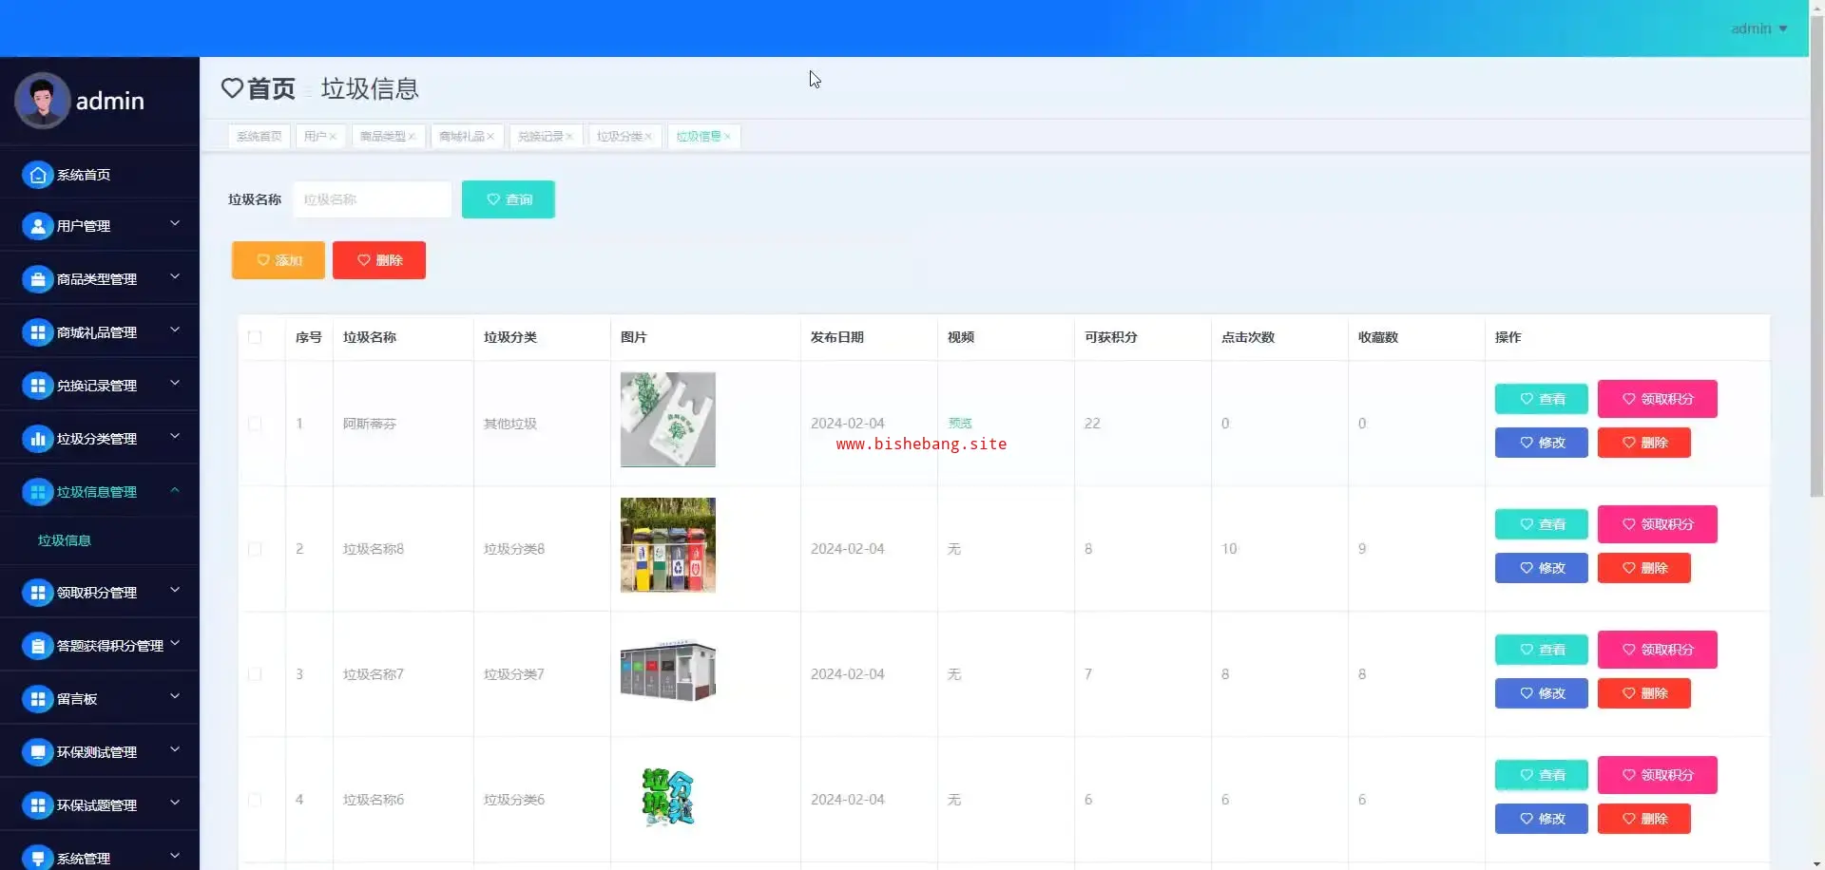
Task: Click the 系统首页 home icon in sidebar
Action: pyautogui.click(x=37, y=175)
